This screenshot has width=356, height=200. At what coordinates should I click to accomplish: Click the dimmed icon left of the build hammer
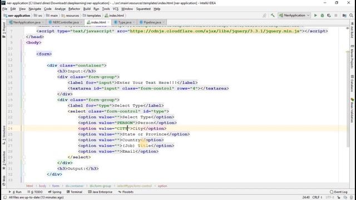click(x=265, y=16)
